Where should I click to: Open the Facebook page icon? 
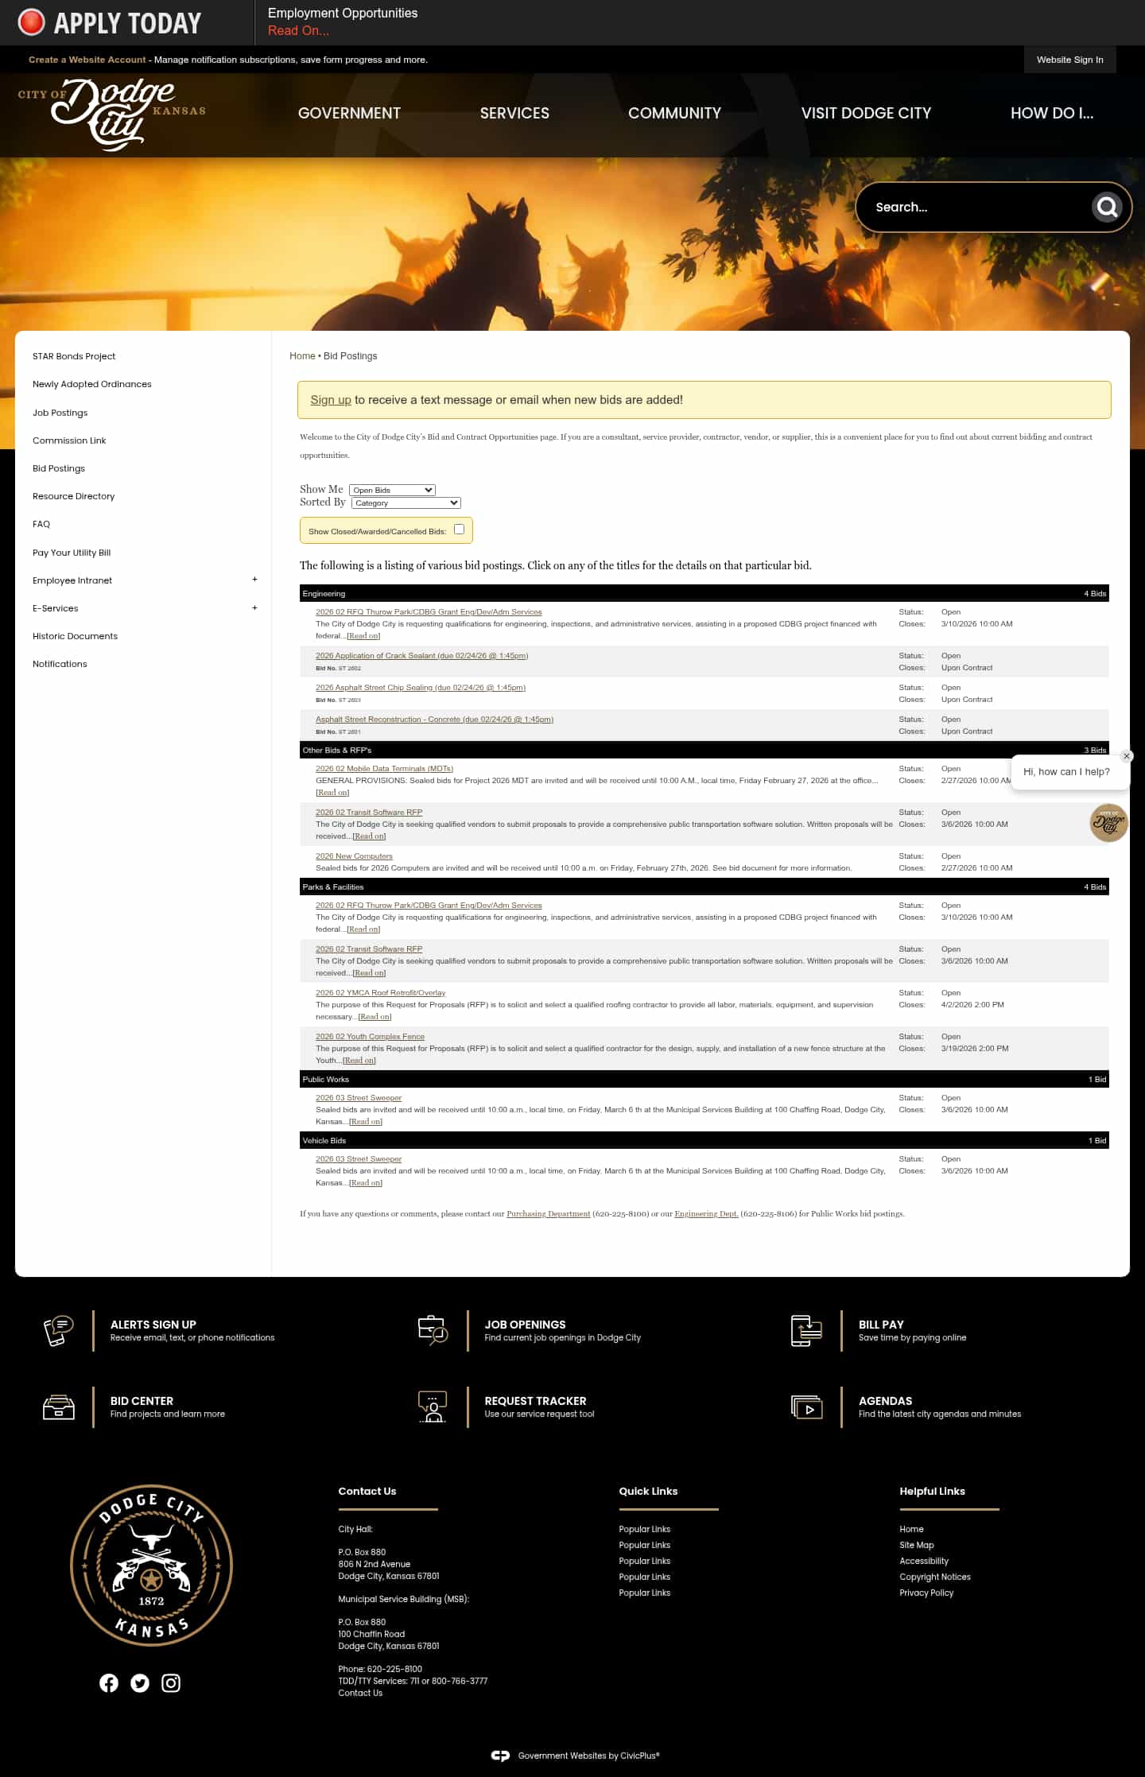(109, 1682)
